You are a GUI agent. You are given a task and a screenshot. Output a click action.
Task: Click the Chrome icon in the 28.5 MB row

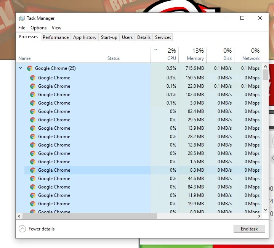[33, 153]
